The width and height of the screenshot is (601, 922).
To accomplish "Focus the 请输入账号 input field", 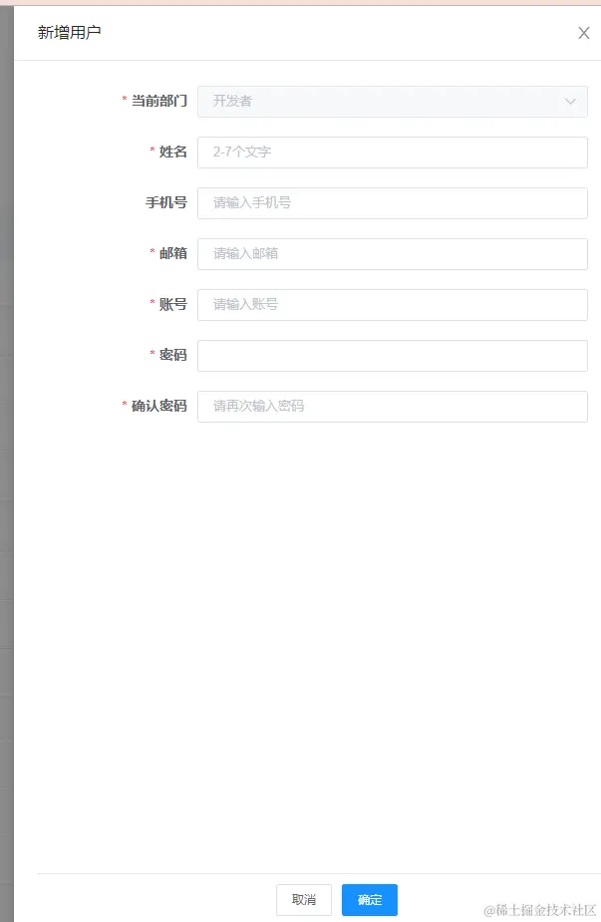I will point(393,305).
